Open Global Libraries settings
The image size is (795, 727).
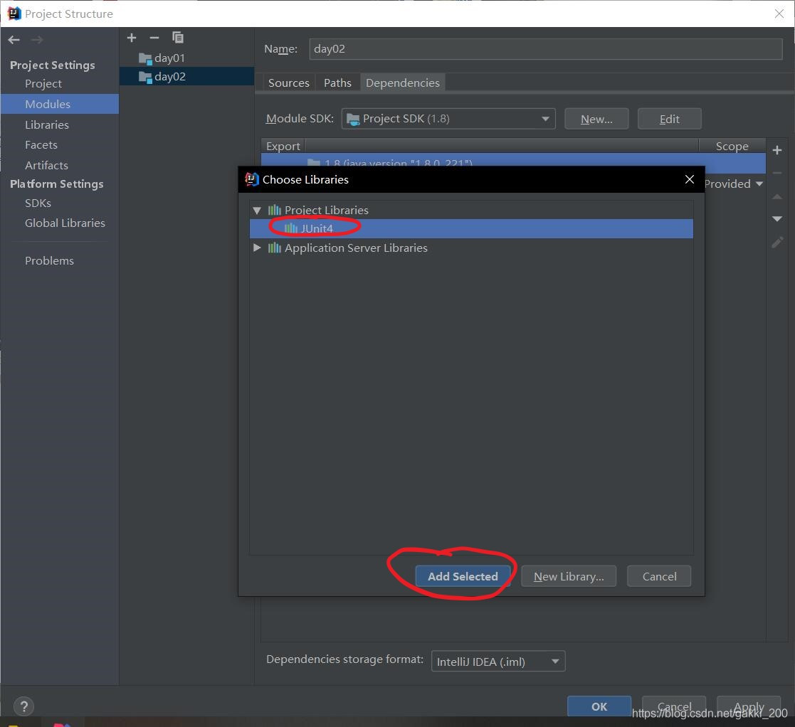pyautogui.click(x=65, y=223)
